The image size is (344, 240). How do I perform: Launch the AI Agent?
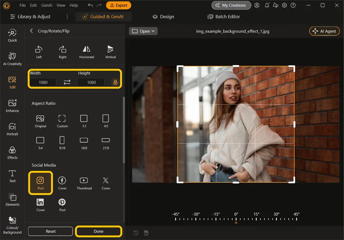pos(324,31)
